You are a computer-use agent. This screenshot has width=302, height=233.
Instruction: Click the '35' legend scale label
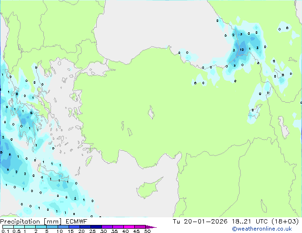[114, 231]
